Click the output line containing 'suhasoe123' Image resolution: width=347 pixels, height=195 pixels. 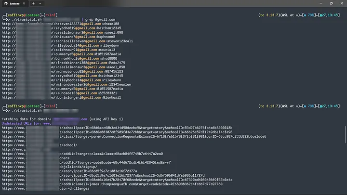click(59, 93)
